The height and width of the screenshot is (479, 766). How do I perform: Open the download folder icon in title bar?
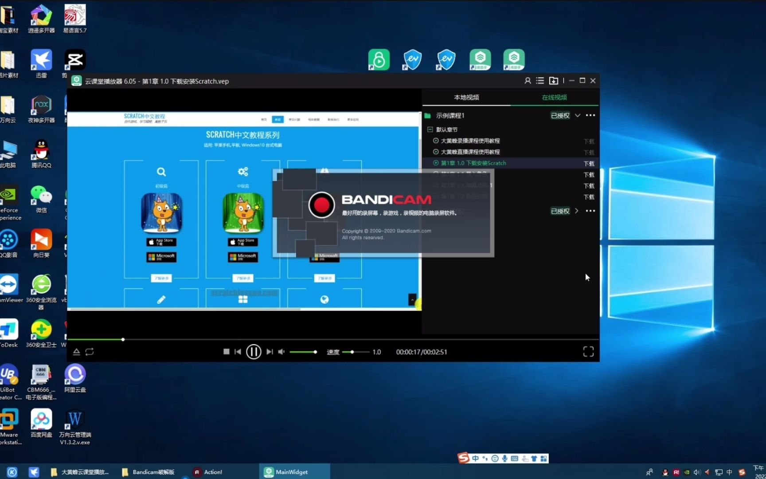(554, 81)
